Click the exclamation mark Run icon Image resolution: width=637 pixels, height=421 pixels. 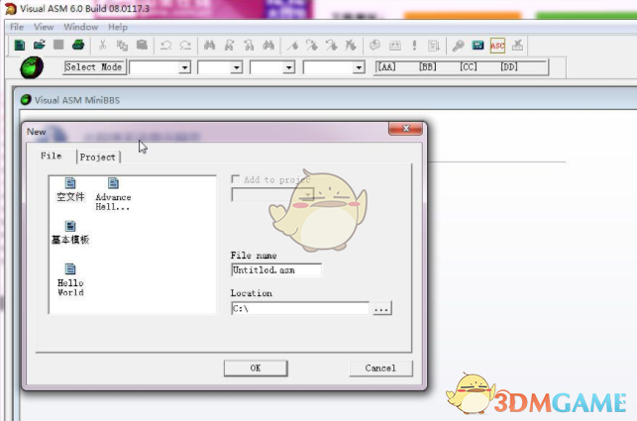coord(414,46)
